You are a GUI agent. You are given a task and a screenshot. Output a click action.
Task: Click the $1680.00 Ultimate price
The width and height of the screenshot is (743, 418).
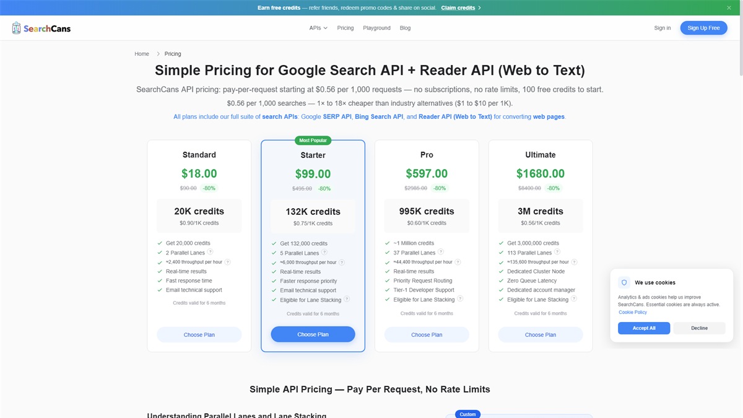(541, 174)
